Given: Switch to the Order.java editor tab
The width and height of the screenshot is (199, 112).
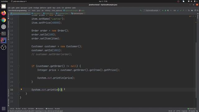Looking at the screenshot, I should coord(49,13).
